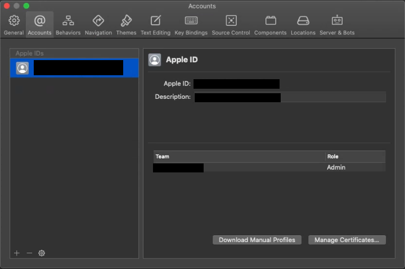Select the Accounts @ icon tab

pos(39,25)
